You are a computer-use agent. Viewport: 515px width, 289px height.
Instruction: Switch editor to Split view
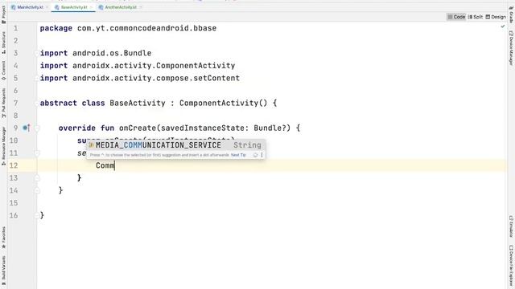476,17
